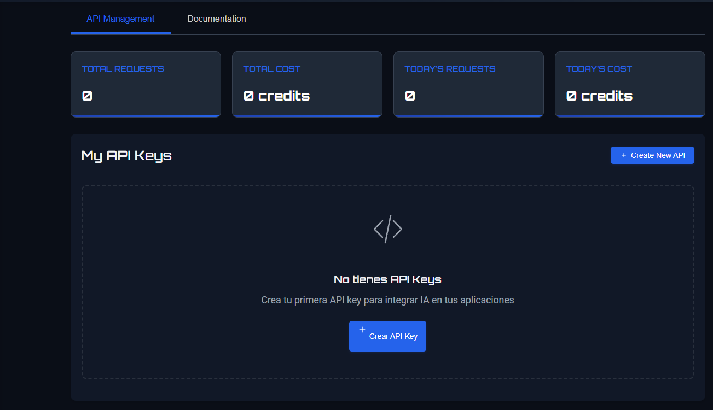713x410 pixels.
Task: Click the plus icon inside Crear API Key button
Action: 362,330
